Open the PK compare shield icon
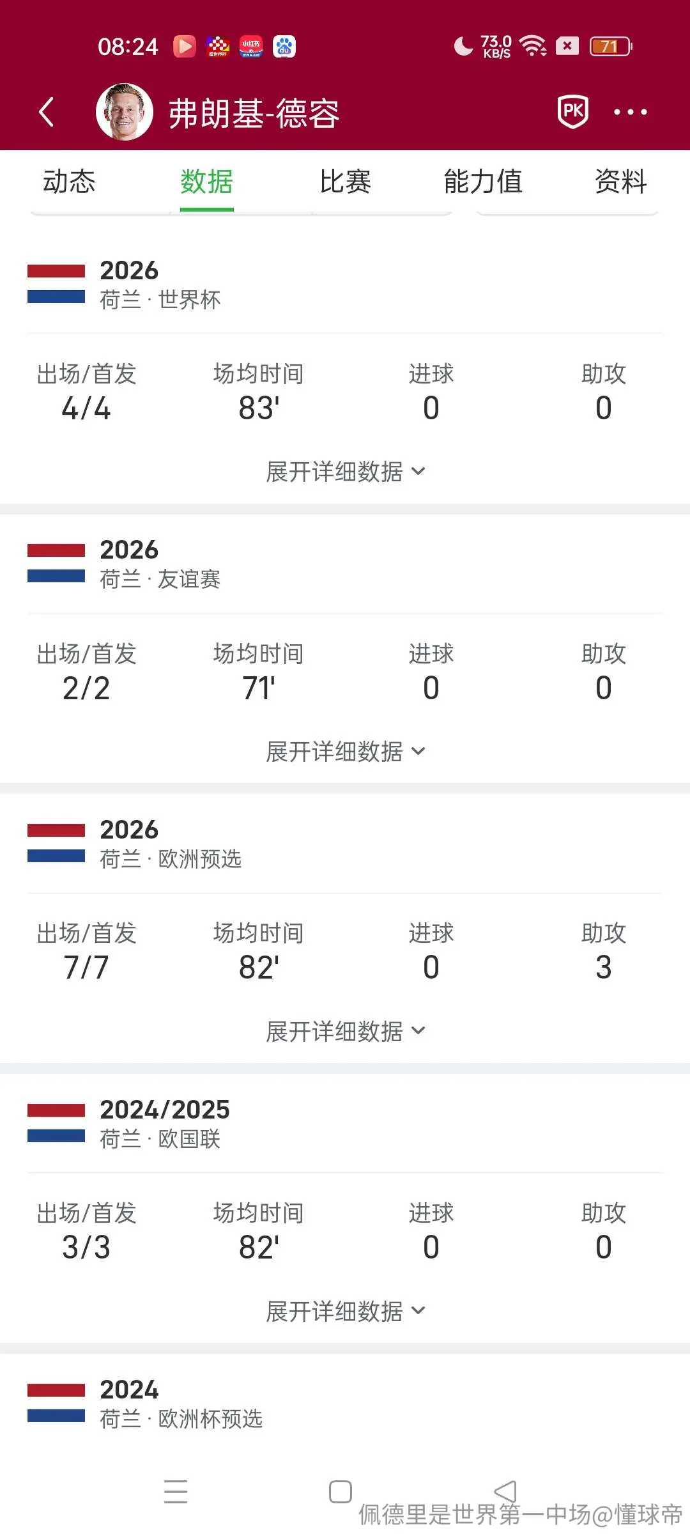The height and width of the screenshot is (1534, 690). (x=572, y=112)
